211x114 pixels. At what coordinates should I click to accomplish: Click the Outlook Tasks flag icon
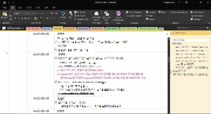76,19
